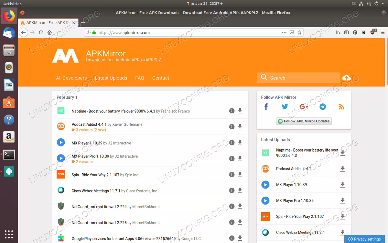388x243 pixels.
Task: Open Naptime Boost your battery life link
Action: (113, 111)
